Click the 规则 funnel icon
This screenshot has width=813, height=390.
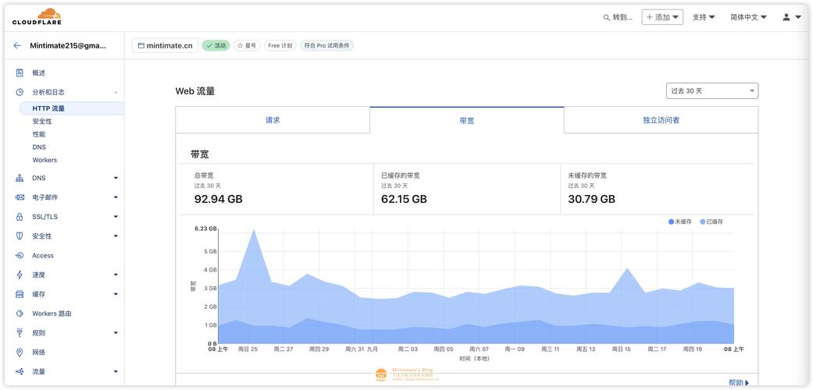(x=20, y=333)
